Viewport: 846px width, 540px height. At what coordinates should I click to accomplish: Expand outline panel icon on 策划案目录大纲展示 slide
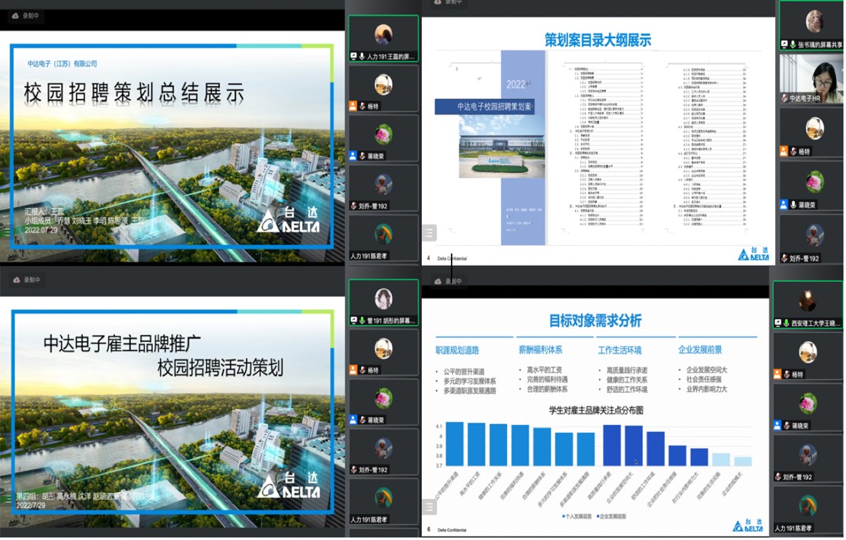coord(429,232)
